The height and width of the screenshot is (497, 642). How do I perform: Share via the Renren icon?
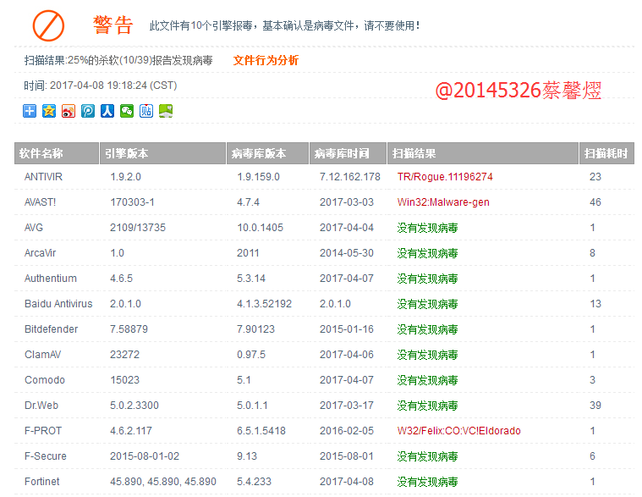(x=107, y=111)
